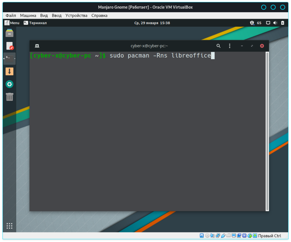Screen dimensions: 291x242
Task: Open the orange download installer dock icon
Action: click(9, 71)
